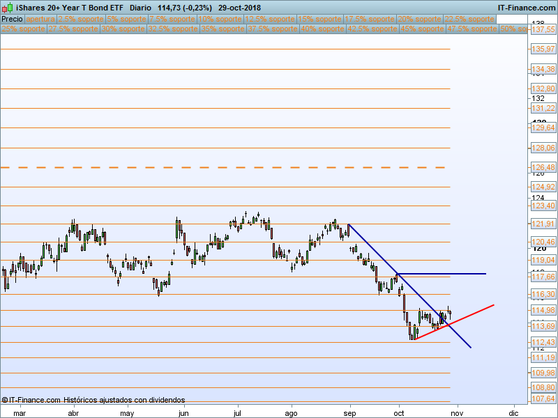Viewport: 558px width, 418px height.
Task: Select the 117,66 price level label
Action: (543, 277)
